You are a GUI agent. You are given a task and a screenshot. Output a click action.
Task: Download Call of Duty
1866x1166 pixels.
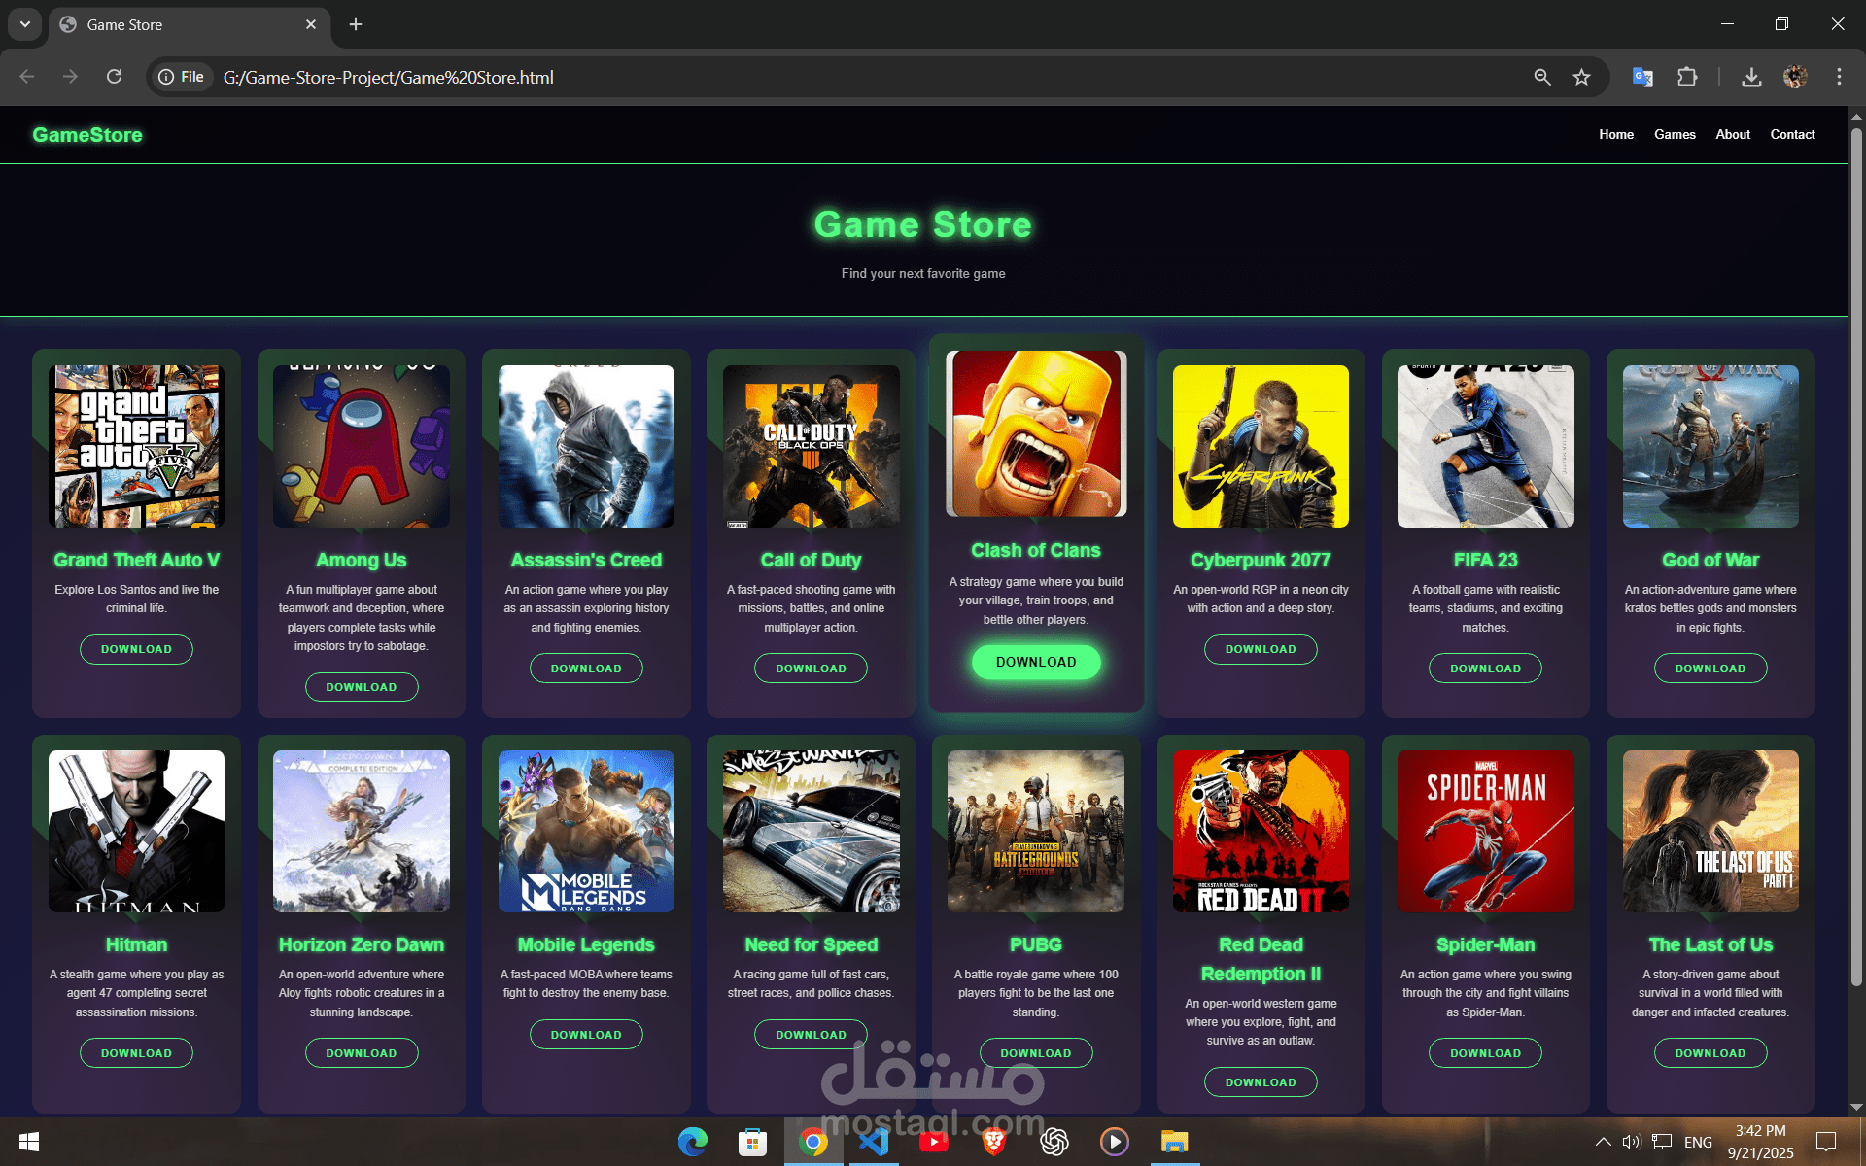(812, 669)
